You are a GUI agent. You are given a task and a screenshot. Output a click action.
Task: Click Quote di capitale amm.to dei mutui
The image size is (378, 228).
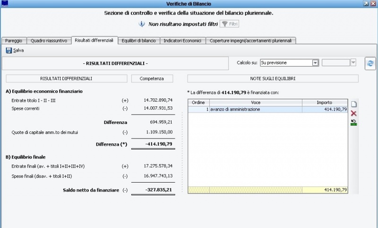pyautogui.click(x=44, y=132)
